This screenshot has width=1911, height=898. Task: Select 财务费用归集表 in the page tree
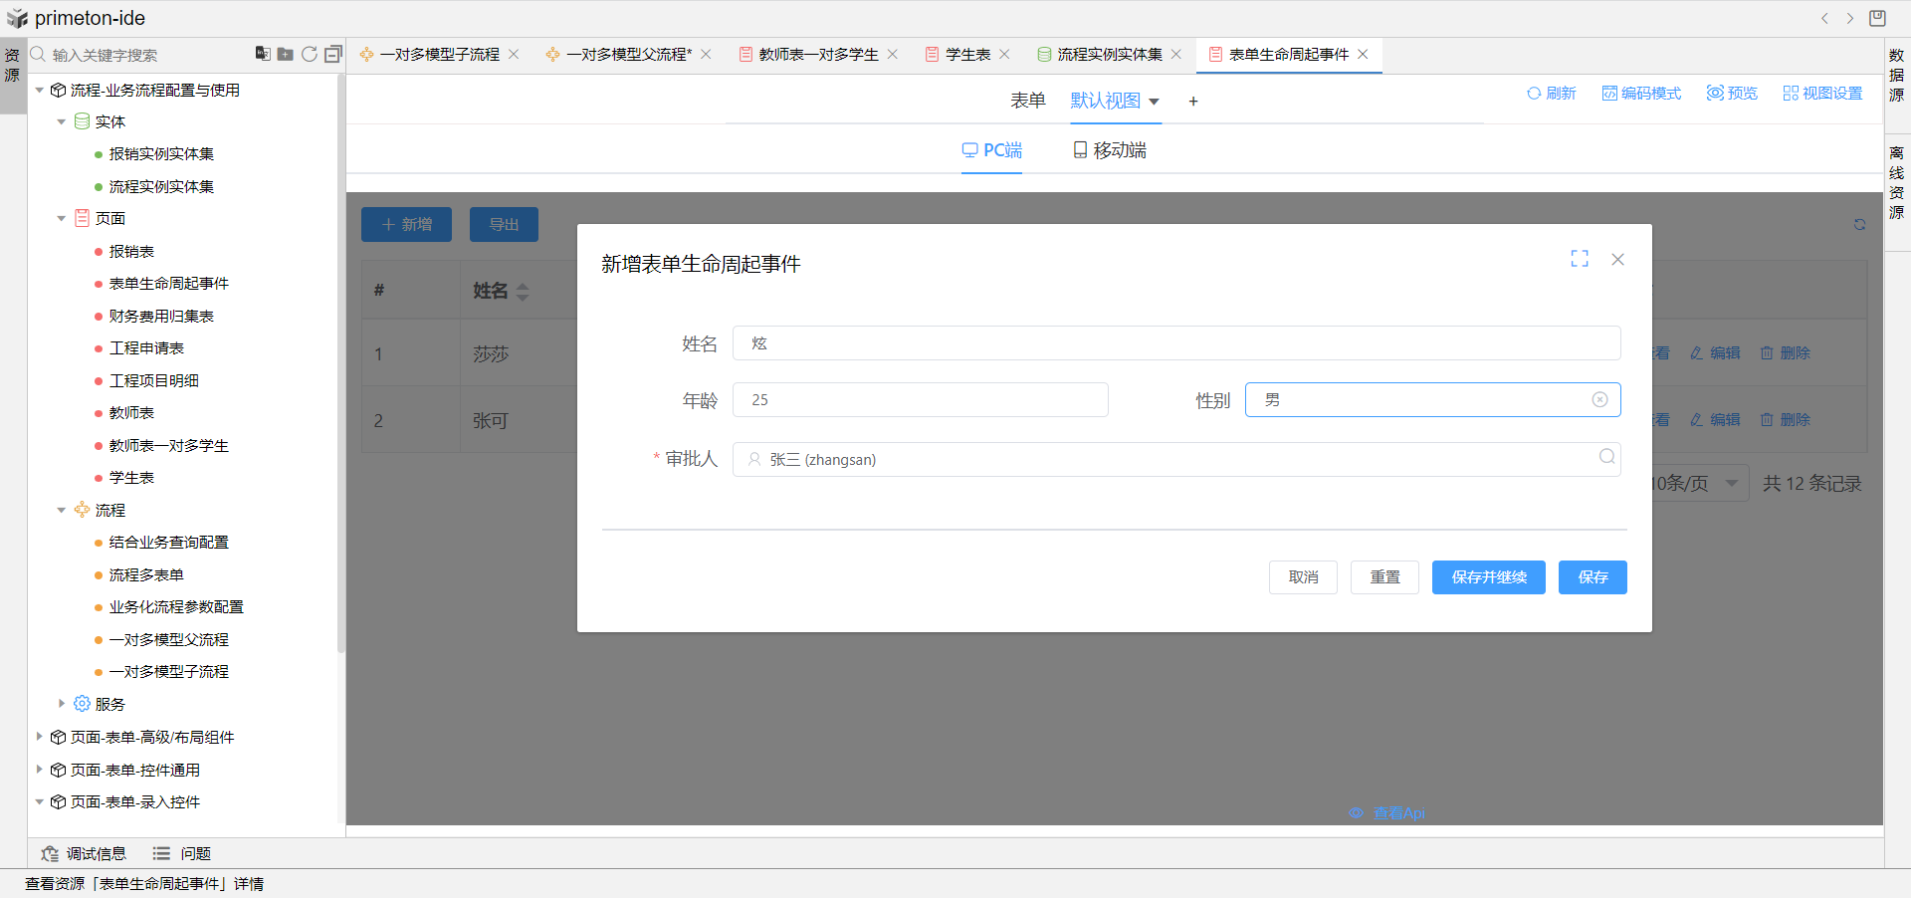click(x=161, y=317)
